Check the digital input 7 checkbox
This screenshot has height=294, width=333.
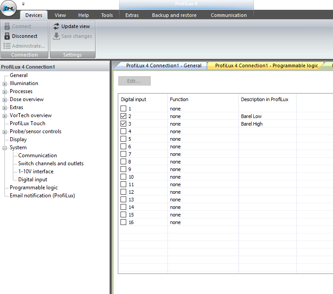pos(124,154)
